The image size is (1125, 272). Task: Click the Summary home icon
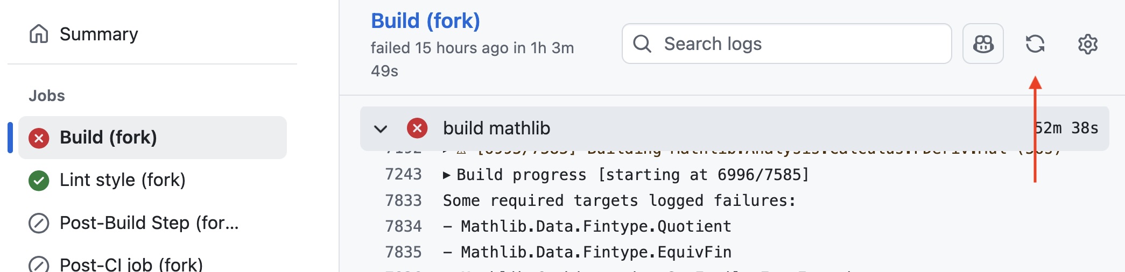(39, 34)
